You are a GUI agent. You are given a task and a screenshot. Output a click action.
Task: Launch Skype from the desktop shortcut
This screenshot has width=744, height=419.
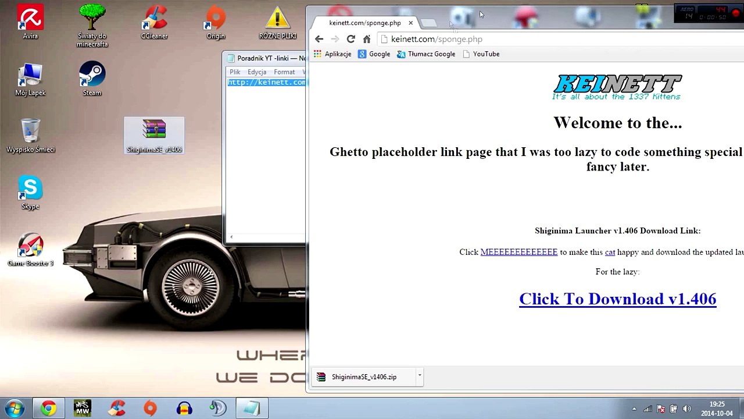tap(30, 193)
